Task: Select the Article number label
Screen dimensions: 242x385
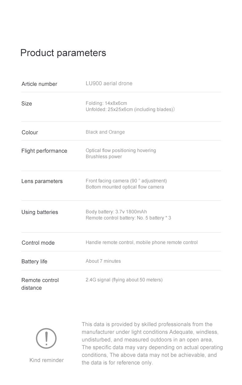Action: click(x=39, y=84)
